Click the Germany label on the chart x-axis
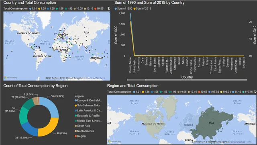The image size is (257, 145). (x=199, y=62)
